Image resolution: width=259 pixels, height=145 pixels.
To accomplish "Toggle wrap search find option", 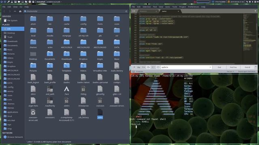I will tap(149, 67).
